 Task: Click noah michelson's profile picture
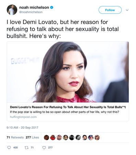(12, 10)
